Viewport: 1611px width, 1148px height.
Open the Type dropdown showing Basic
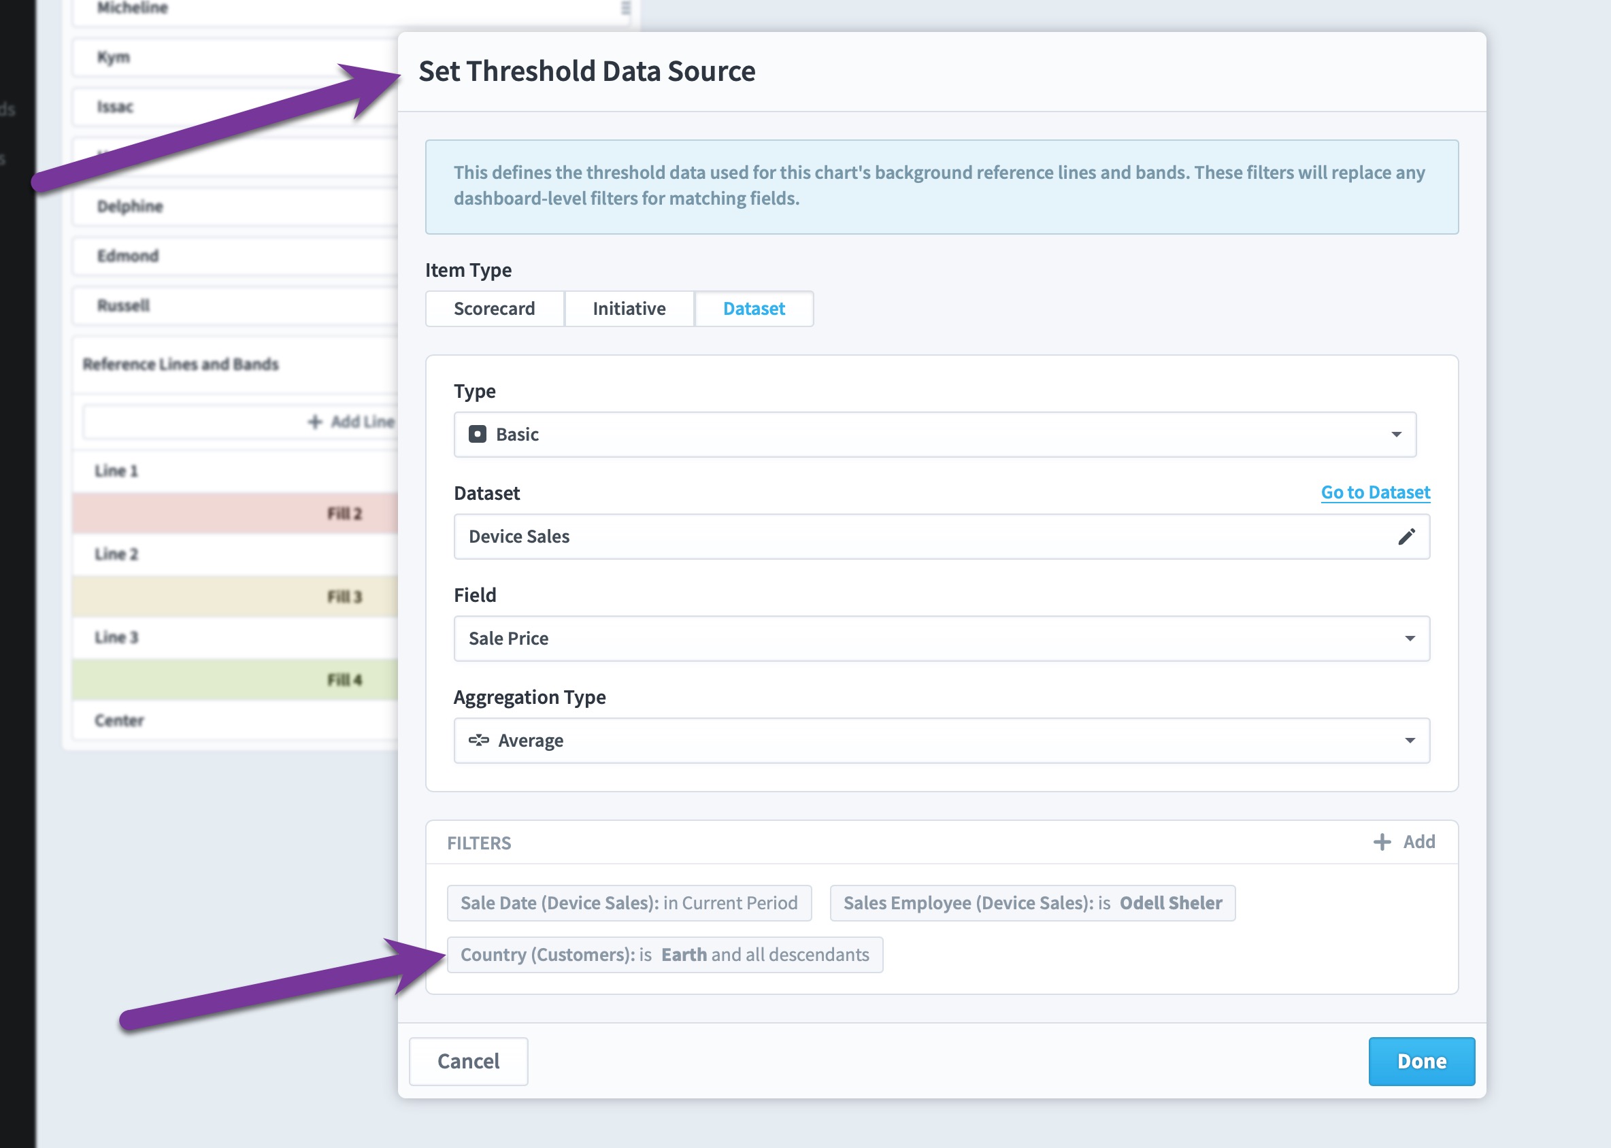[935, 435]
